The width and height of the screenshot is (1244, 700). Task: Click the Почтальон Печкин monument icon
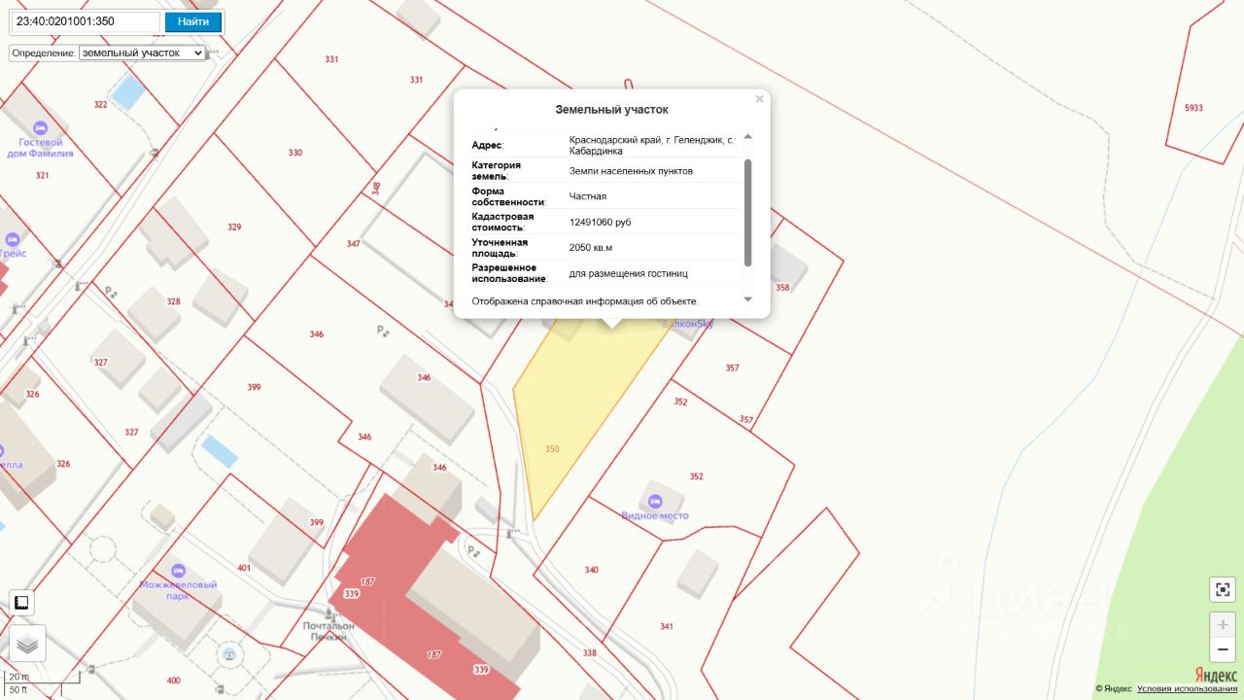(330, 614)
